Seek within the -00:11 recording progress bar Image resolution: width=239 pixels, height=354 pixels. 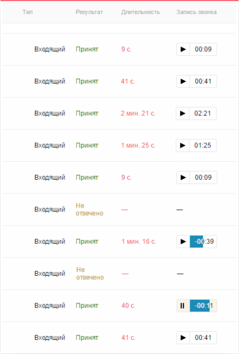click(203, 306)
